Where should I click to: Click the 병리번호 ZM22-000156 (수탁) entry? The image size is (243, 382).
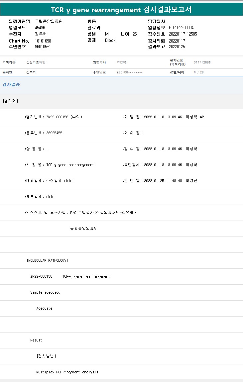53,117
